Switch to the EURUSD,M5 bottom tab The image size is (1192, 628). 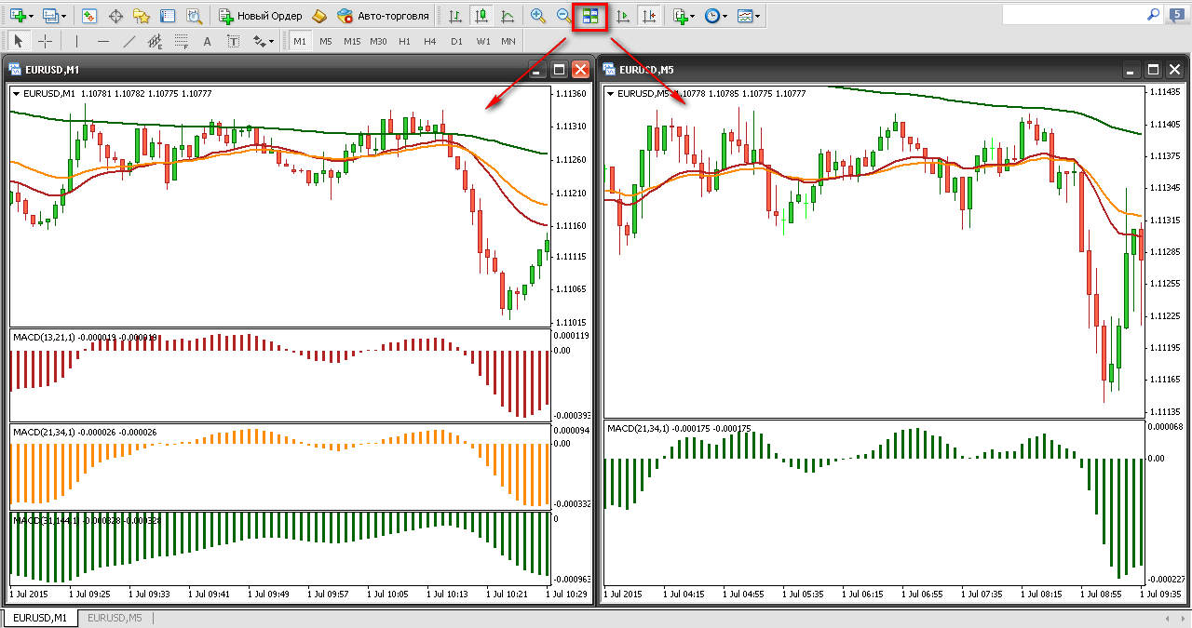(x=115, y=618)
